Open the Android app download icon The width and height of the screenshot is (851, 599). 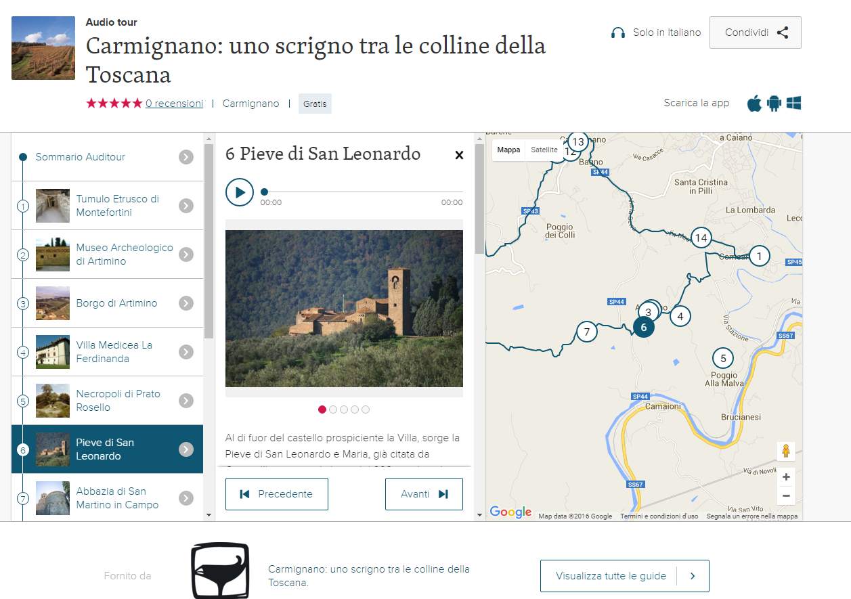pyautogui.click(x=774, y=104)
